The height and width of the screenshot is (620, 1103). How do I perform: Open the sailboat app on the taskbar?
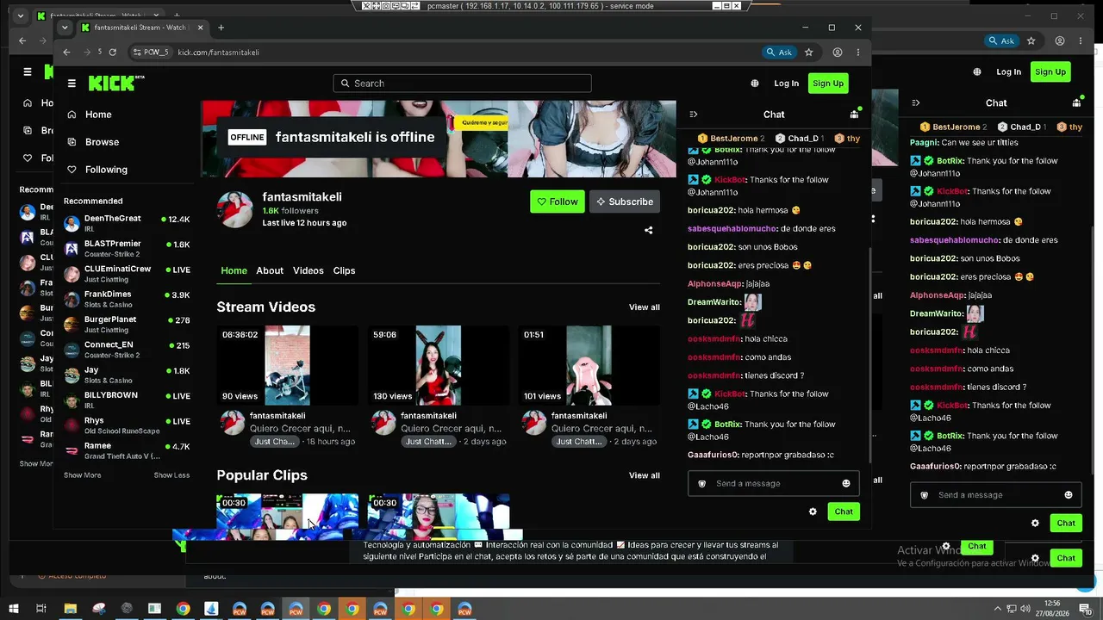tap(211, 609)
